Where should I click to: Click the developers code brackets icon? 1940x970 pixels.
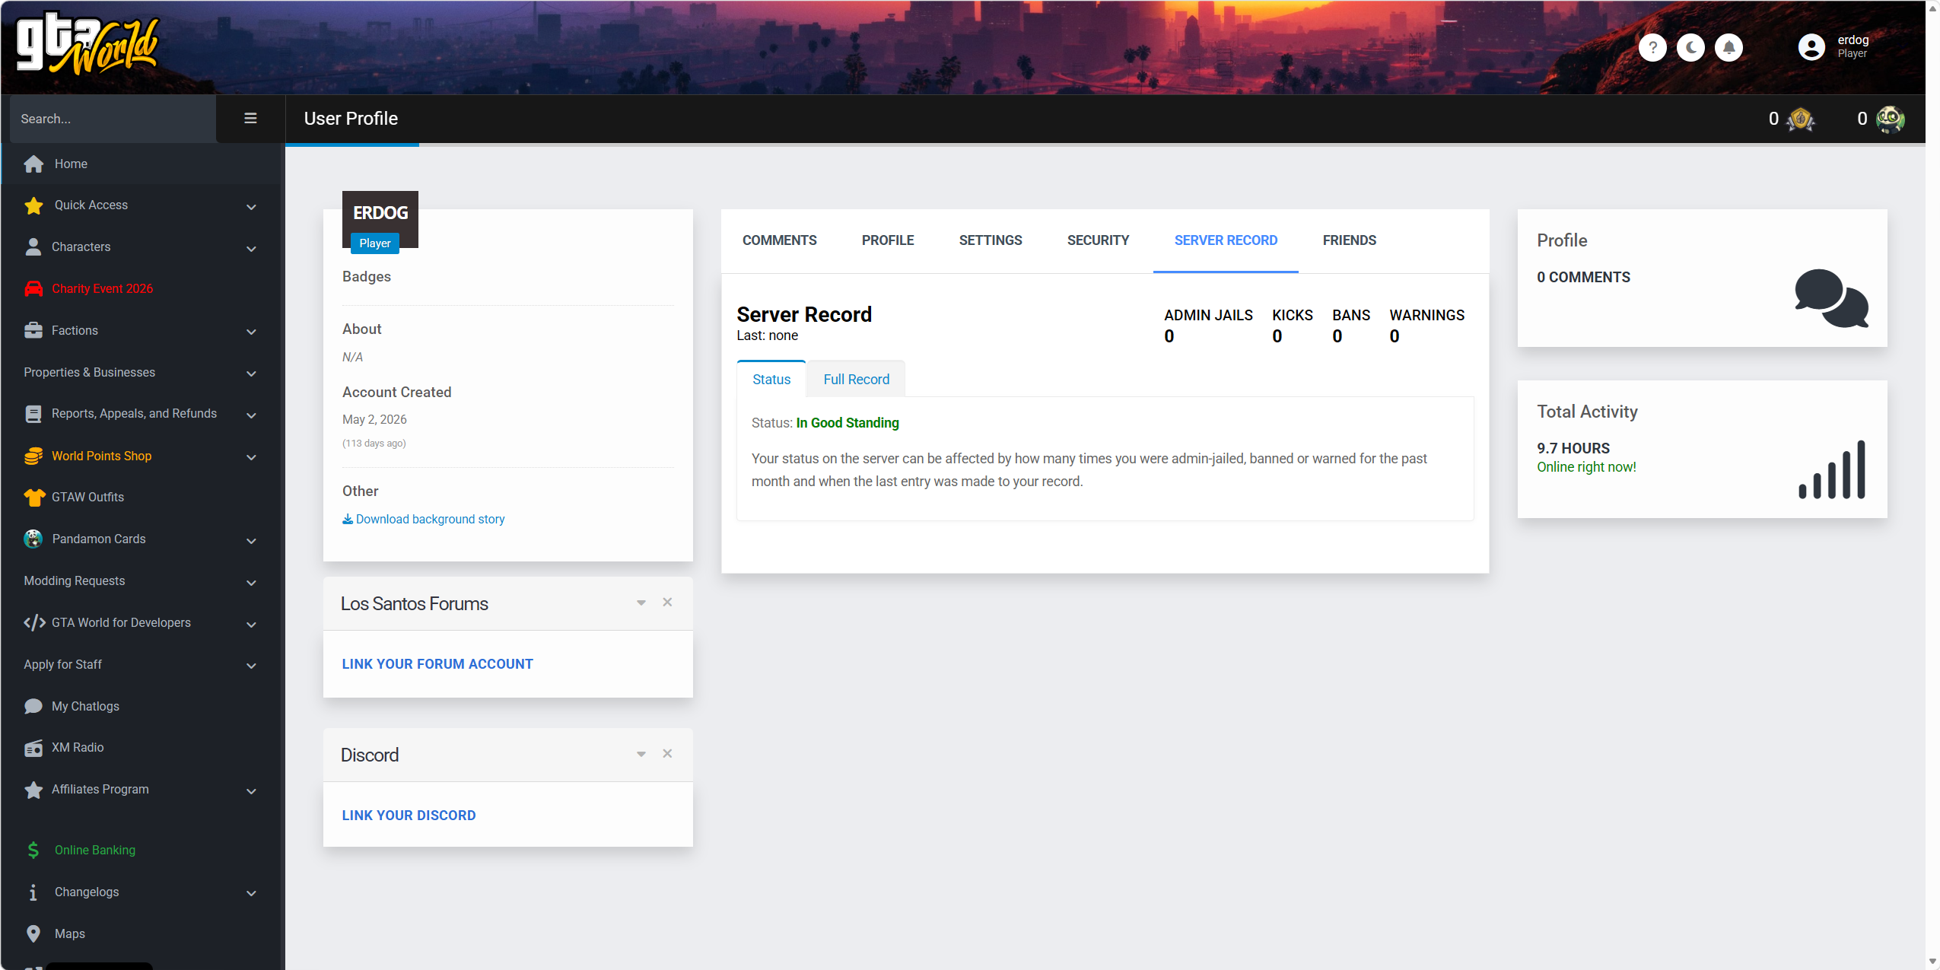[34, 622]
